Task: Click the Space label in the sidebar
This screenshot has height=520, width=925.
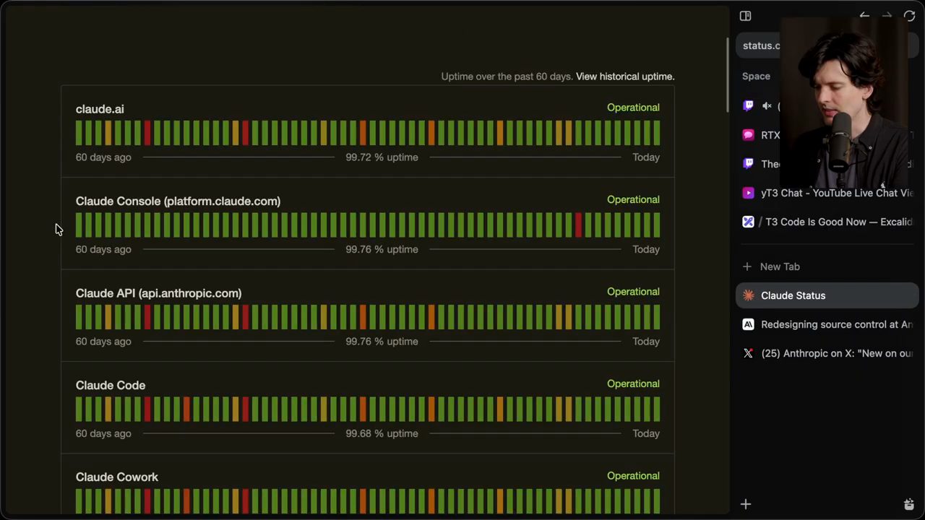Action: [x=756, y=77]
